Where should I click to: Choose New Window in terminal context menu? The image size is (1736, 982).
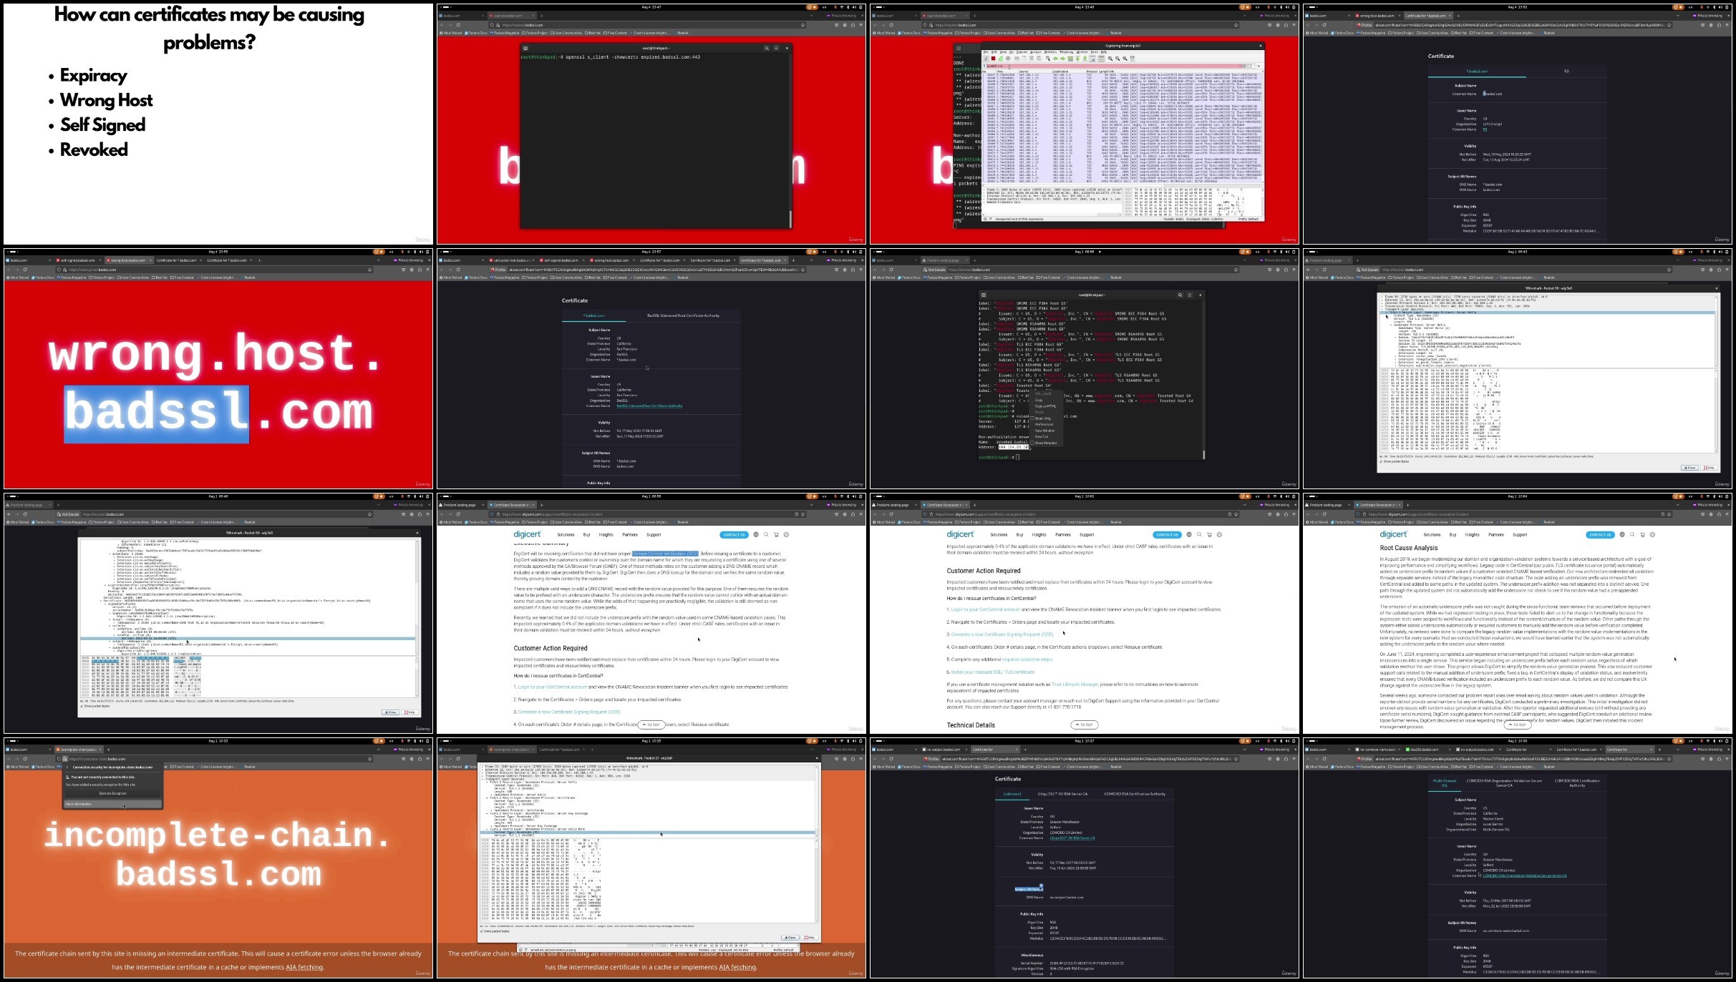click(x=1044, y=431)
